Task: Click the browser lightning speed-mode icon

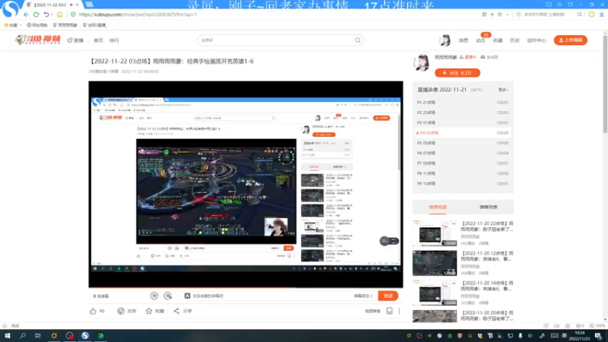Action: point(492,14)
